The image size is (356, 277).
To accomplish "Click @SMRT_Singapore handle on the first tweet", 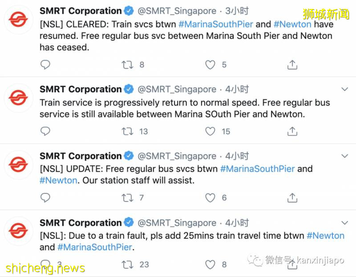I will (x=177, y=11).
